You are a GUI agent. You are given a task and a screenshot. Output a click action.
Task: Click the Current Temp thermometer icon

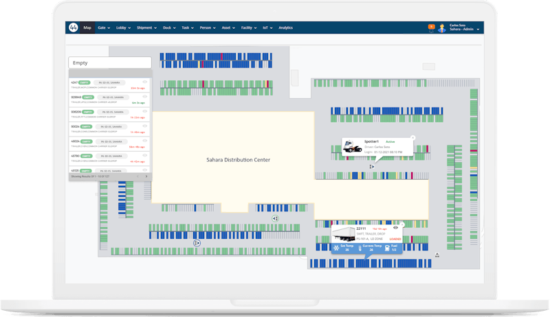360,247
